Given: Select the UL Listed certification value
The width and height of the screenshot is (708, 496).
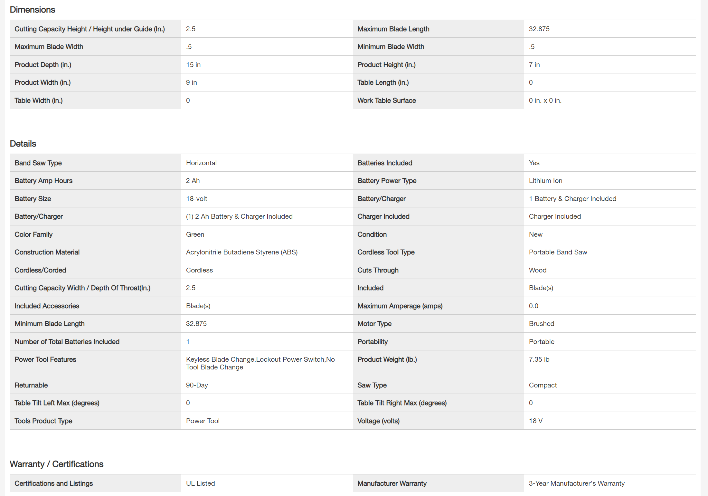Looking at the screenshot, I should (200, 483).
